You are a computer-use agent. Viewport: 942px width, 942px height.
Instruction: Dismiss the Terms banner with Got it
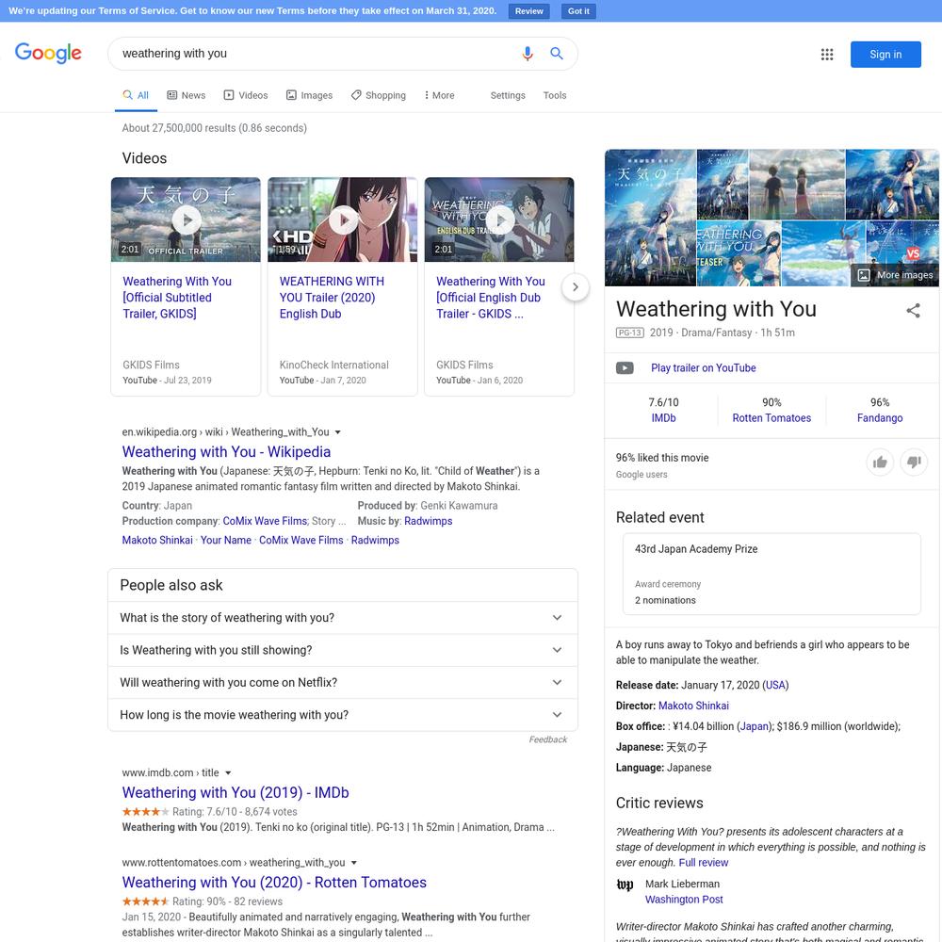[578, 11]
